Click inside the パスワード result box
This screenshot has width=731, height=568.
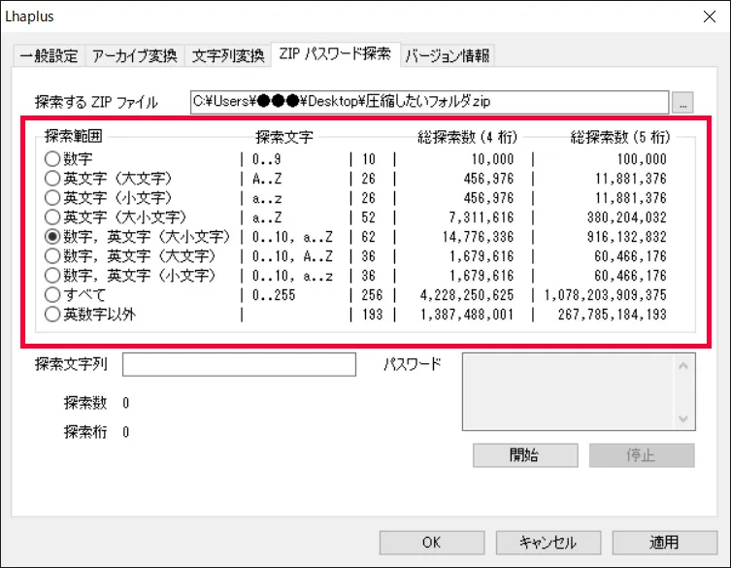567,391
